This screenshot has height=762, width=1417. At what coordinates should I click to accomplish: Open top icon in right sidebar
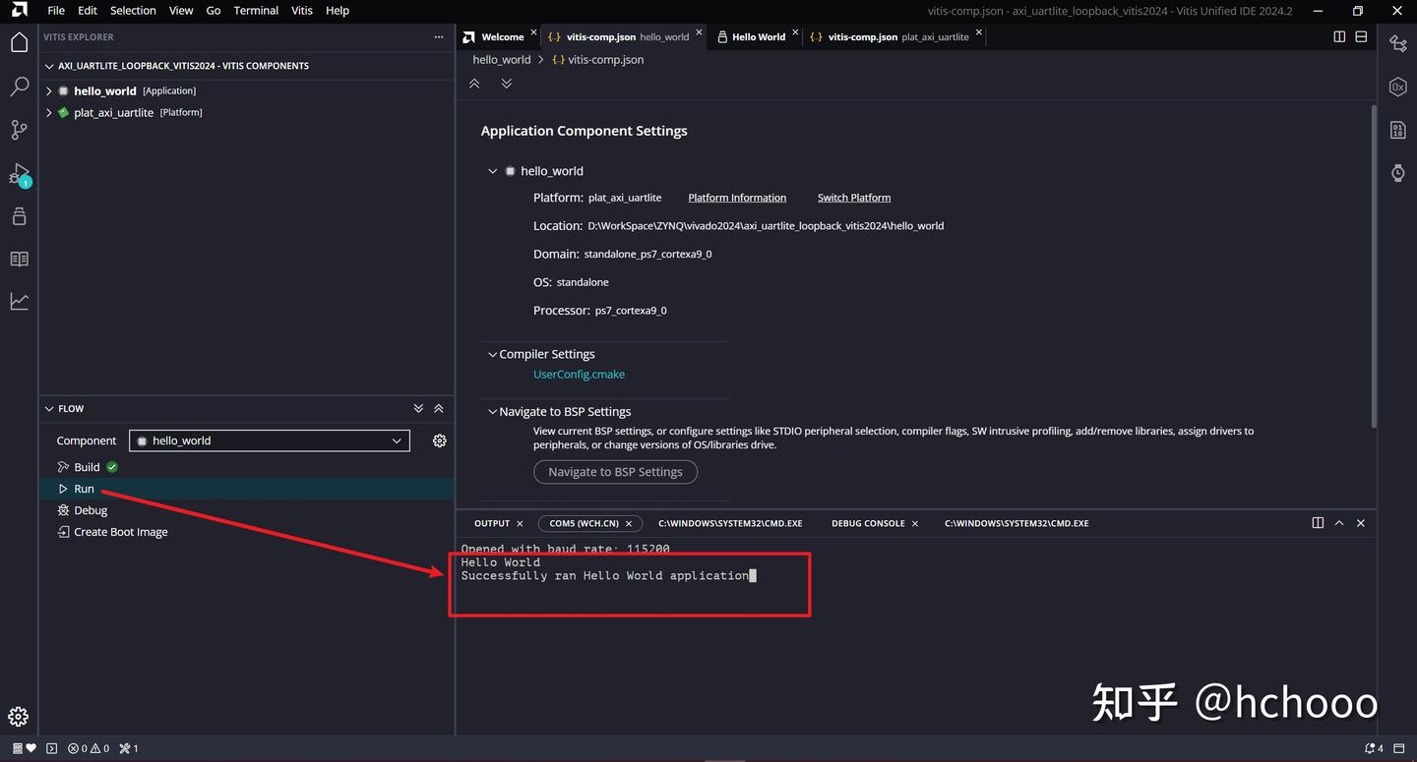[x=1397, y=42]
